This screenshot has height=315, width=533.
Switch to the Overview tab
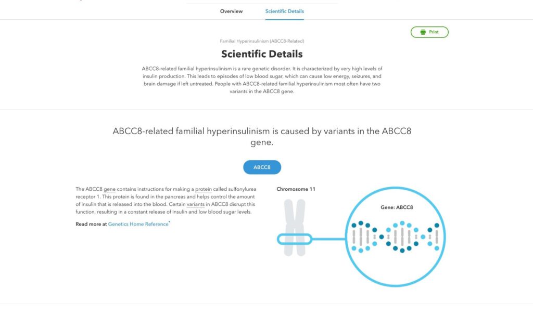point(231,11)
